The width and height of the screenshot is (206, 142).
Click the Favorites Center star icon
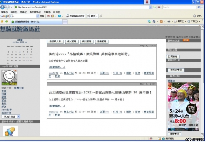tap(2, 22)
